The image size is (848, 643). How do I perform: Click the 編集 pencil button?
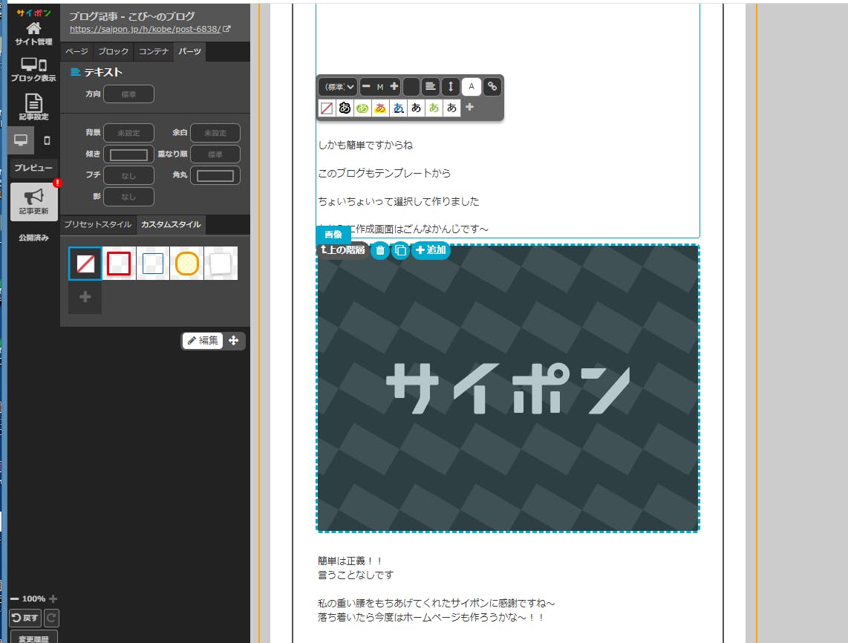(x=203, y=341)
